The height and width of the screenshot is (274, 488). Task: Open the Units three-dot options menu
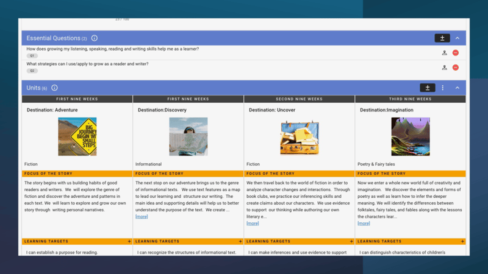coord(443,88)
